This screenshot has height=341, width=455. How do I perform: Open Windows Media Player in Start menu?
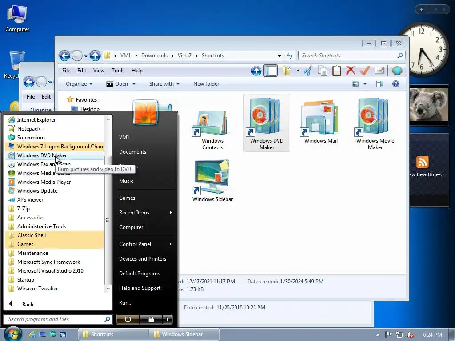click(x=55, y=182)
